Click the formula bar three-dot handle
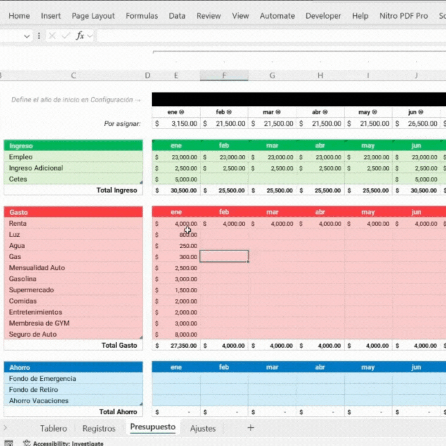 (x=39, y=36)
